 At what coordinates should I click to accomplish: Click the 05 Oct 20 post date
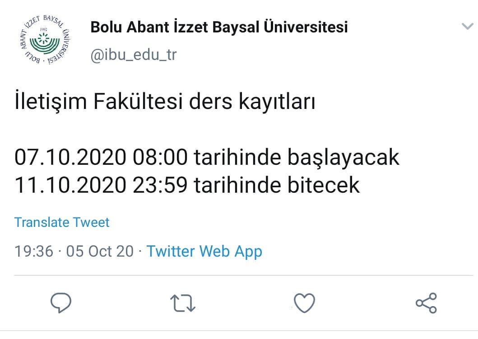pyautogui.click(x=100, y=252)
